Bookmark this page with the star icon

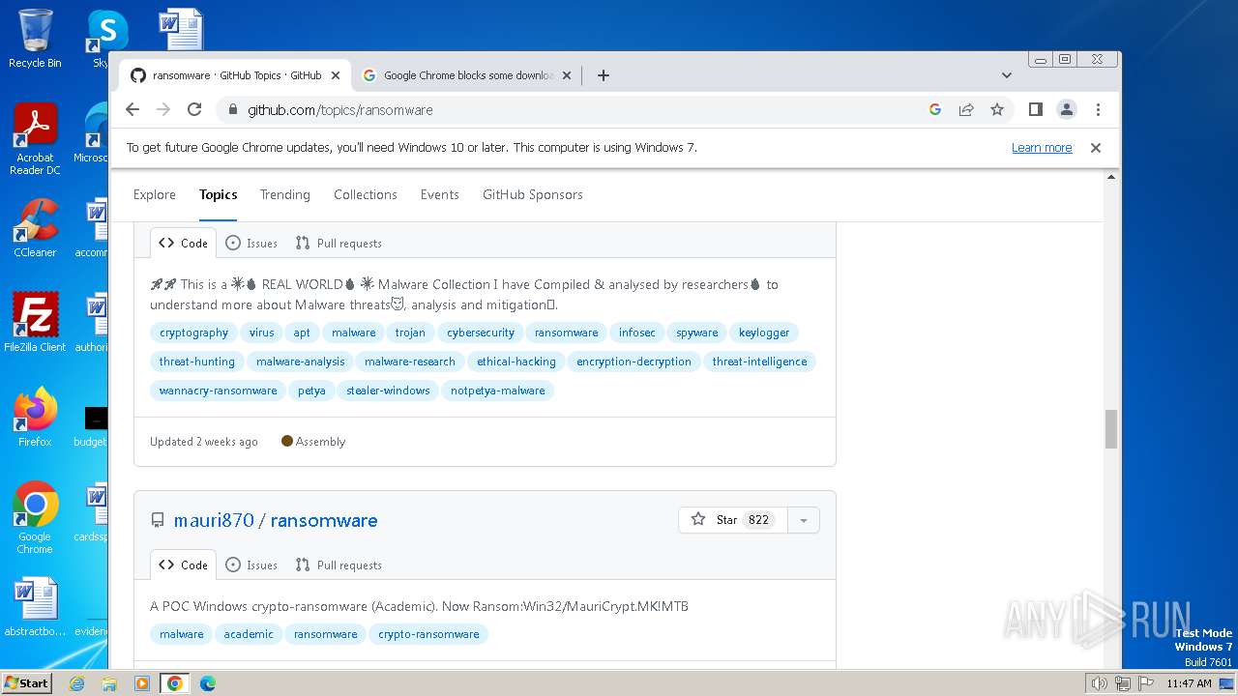(x=997, y=110)
